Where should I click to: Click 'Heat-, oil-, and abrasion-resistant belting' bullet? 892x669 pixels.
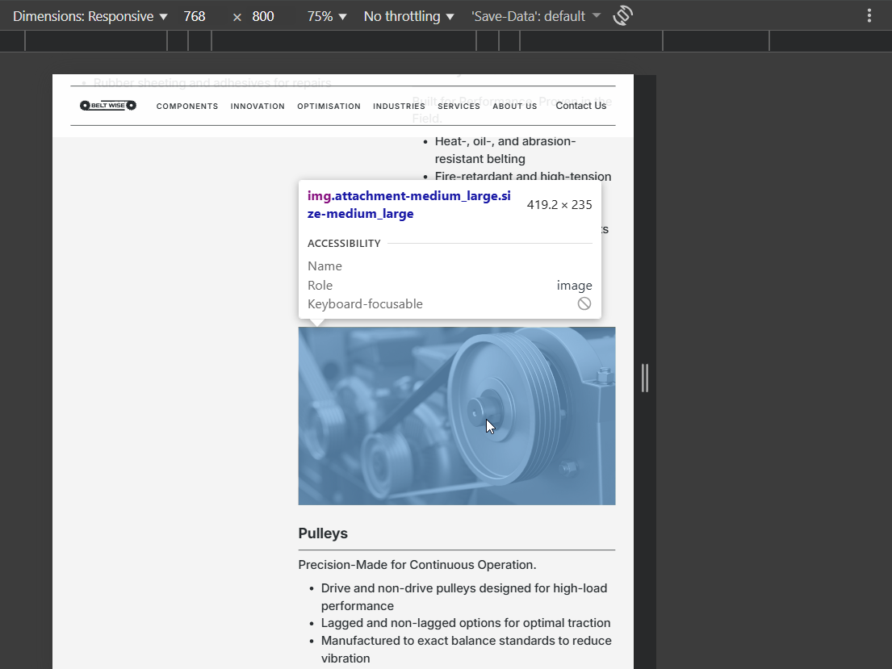(x=505, y=150)
